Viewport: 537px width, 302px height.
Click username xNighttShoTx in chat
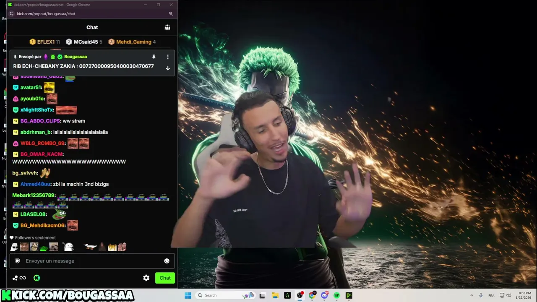click(37, 110)
